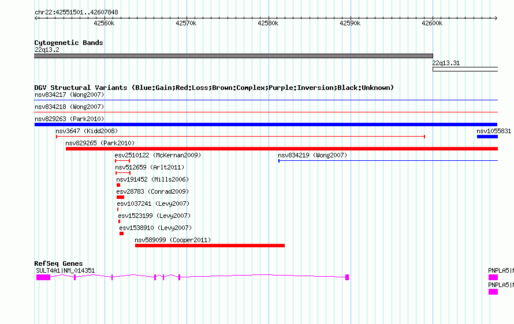514x324 pixels.
Task: Click the thin blue nsv834219 line
Action: pos(388,161)
